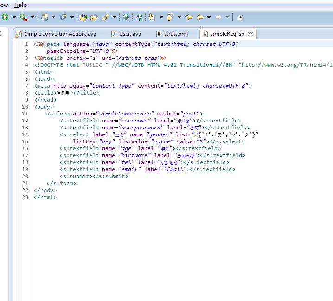Click the "birtDate" name value
This screenshot has height=301, width=333.
[134, 155]
